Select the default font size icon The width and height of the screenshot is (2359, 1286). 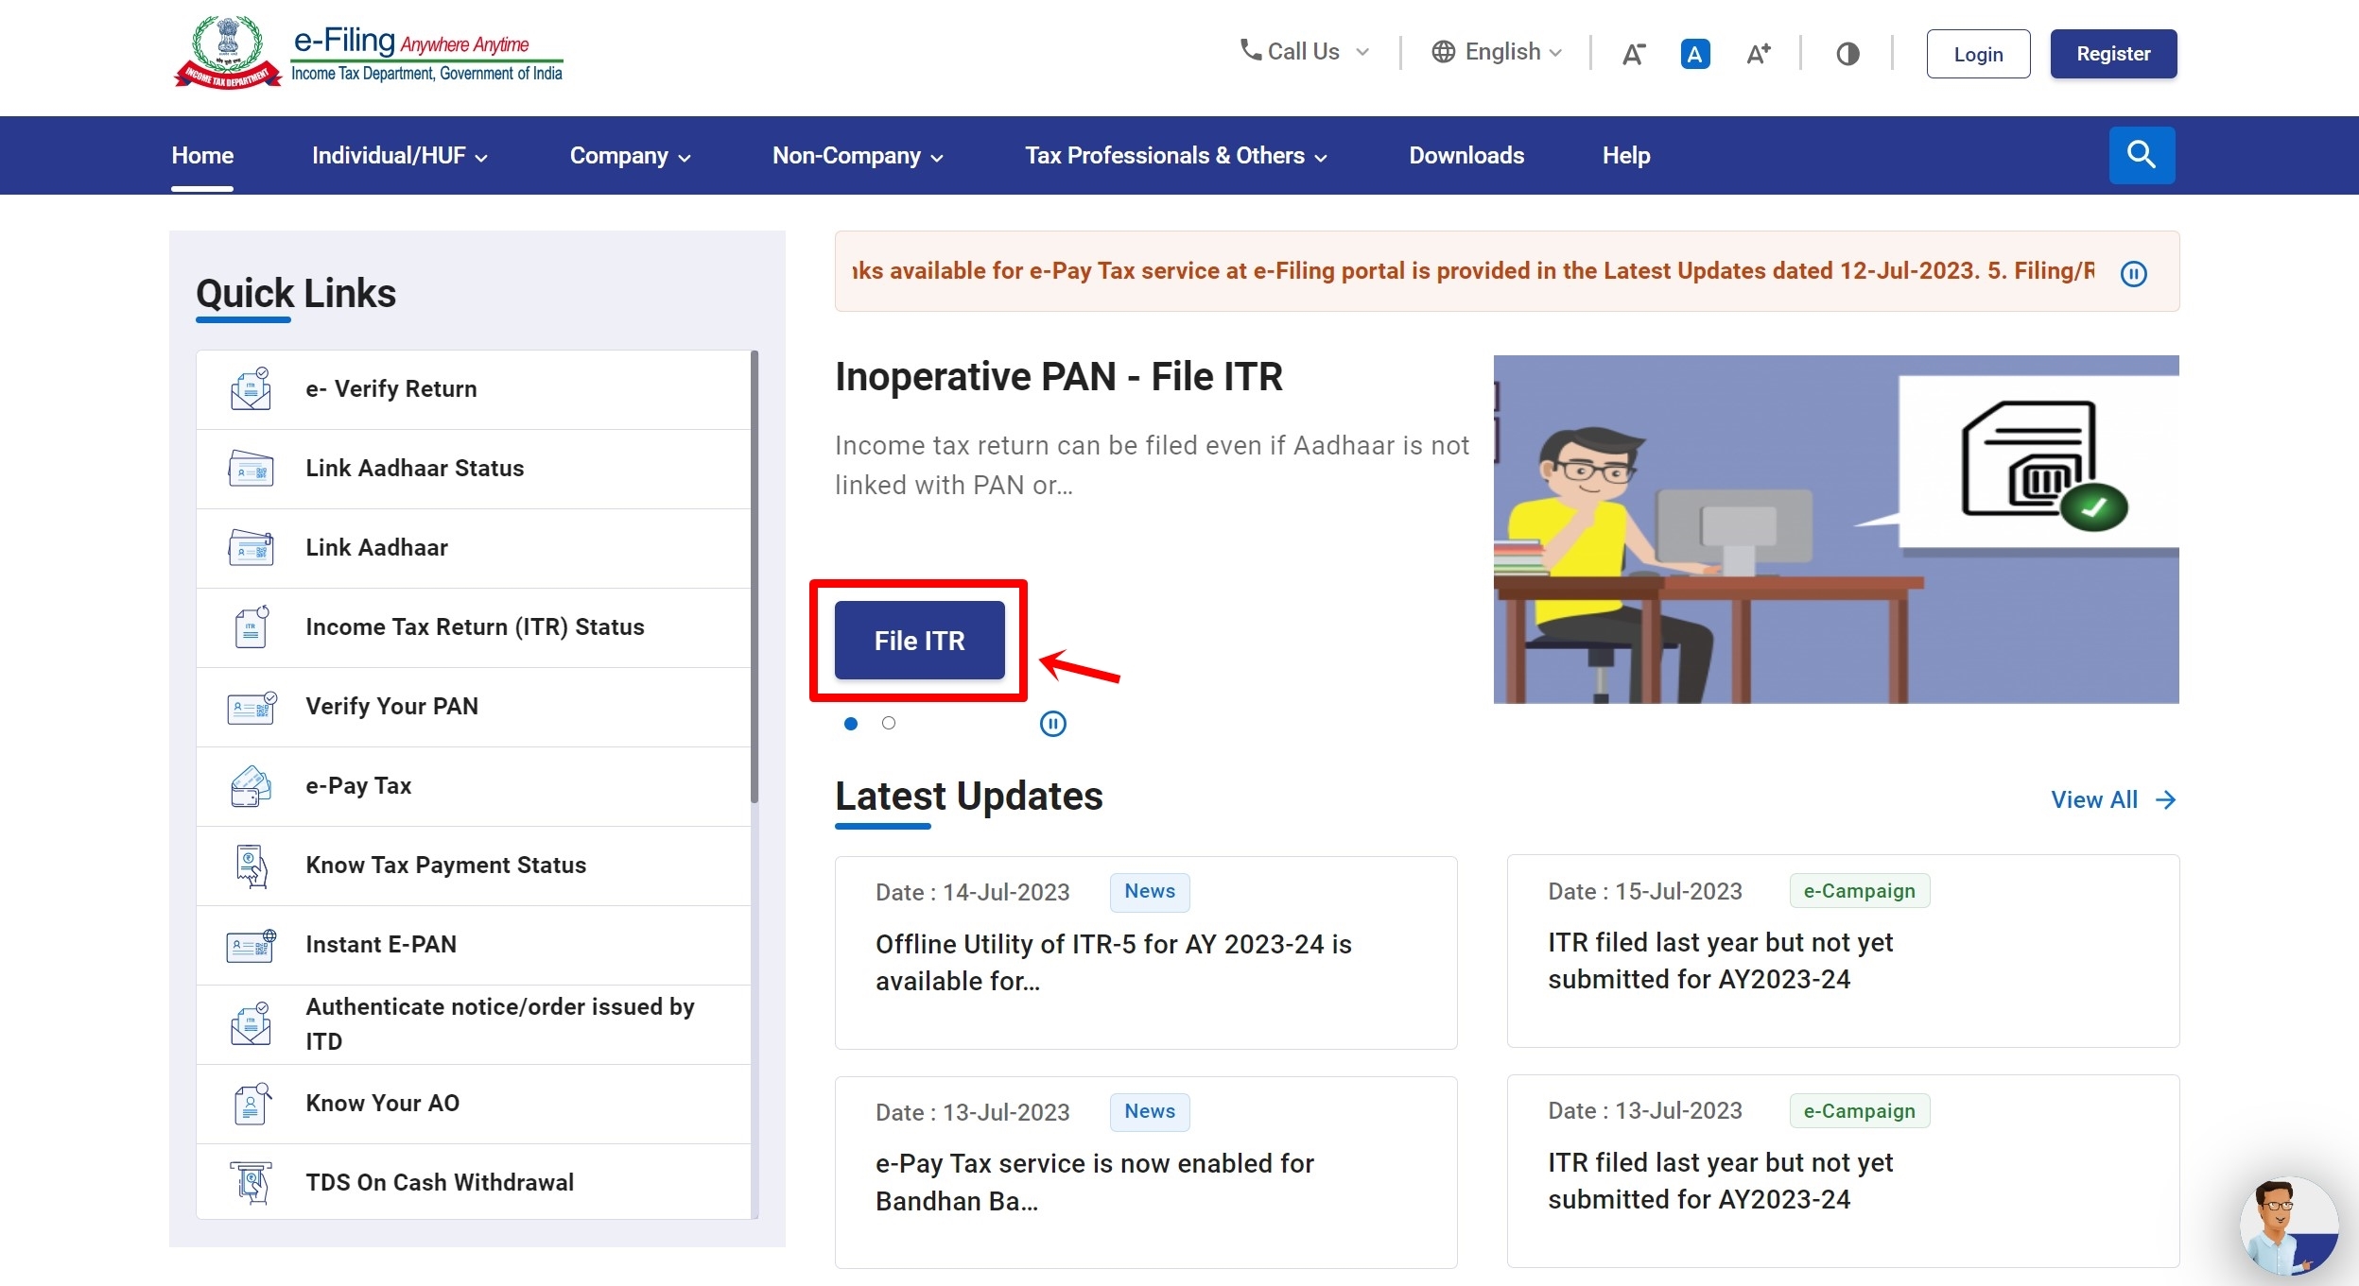point(1694,54)
